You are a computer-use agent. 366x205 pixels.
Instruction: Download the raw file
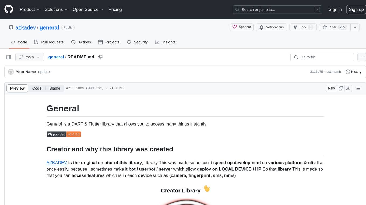point(348,88)
